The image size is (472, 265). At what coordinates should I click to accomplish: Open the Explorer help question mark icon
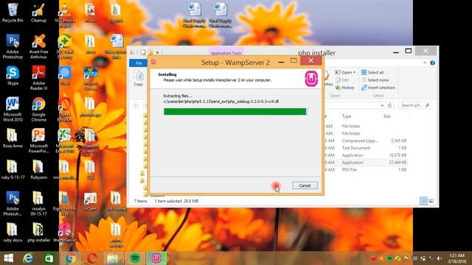(433, 63)
